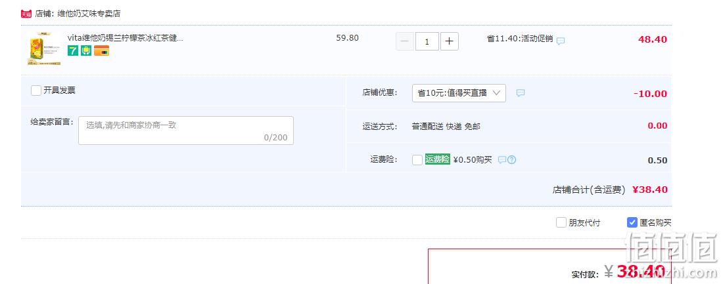Tick the 运费险 shipping insurance checkbox
723x284 pixels.
tap(417, 160)
